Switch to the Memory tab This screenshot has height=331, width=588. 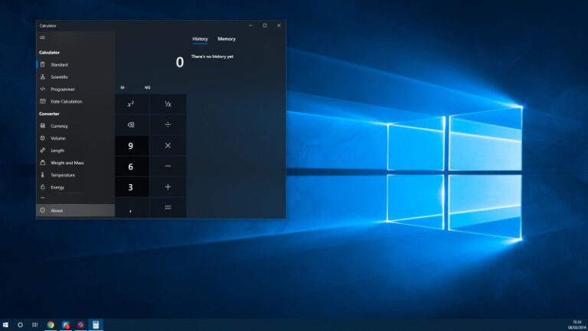click(227, 39)
